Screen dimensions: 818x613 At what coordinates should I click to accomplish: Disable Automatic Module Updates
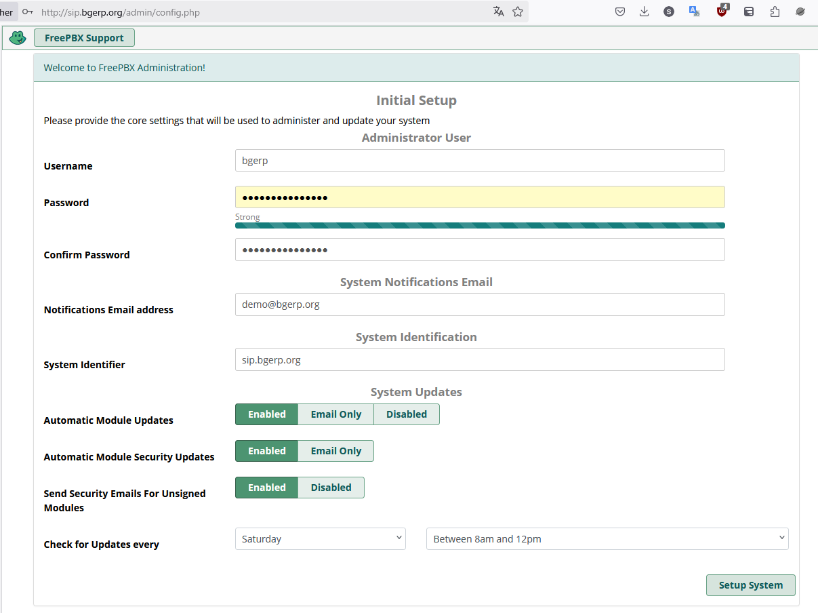[407, 414]
